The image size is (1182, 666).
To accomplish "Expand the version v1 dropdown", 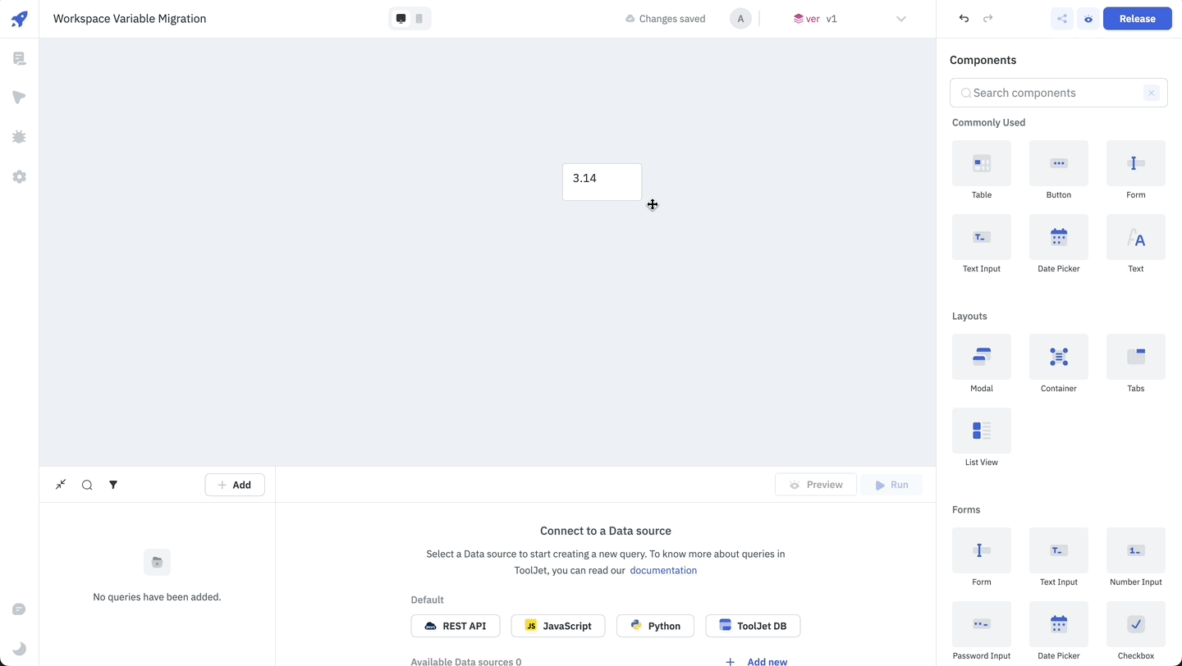I will [x=900, y=18].
